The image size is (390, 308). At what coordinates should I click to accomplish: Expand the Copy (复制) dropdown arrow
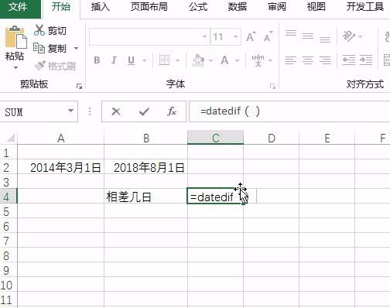pos(76,48)
